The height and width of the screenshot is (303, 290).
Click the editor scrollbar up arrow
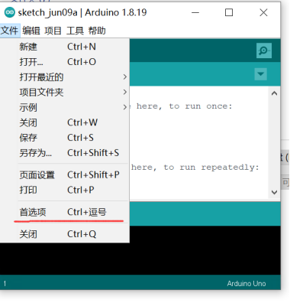(x=274, y=93)
